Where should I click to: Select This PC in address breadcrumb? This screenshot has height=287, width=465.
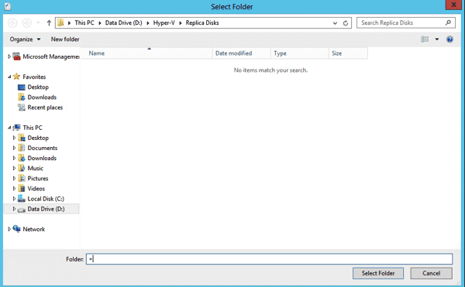[x=84, y=22]
